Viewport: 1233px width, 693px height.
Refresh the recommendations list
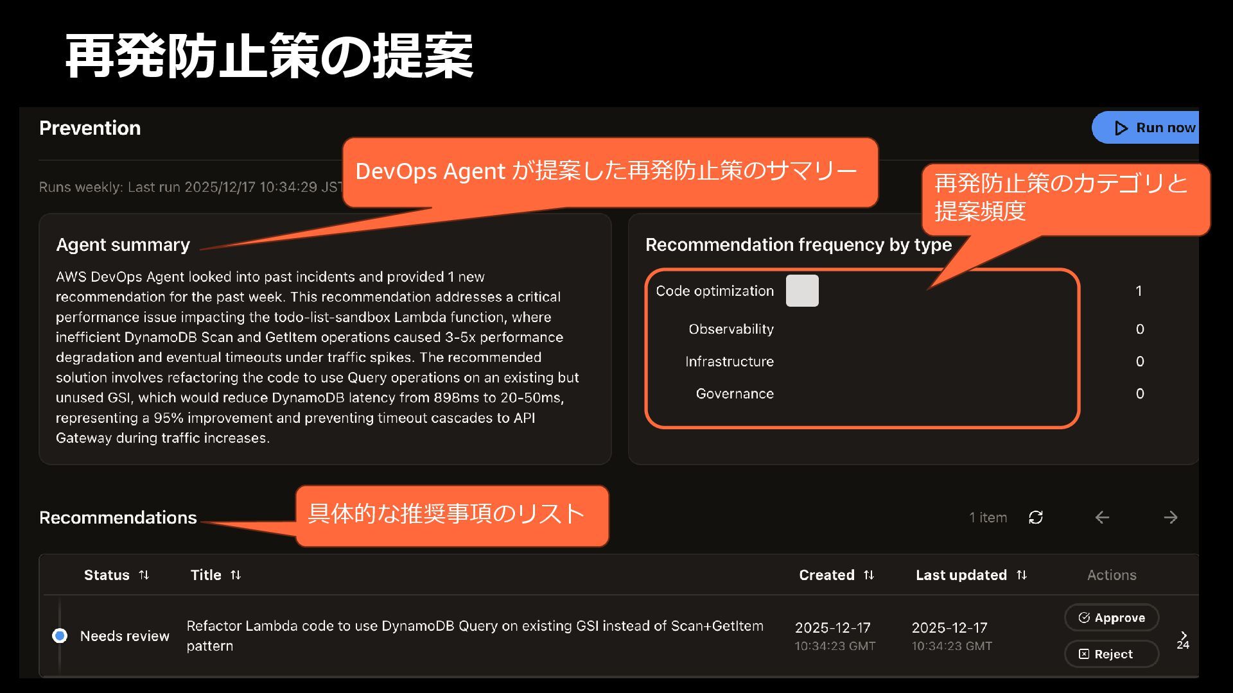[x=1035, y=517]
